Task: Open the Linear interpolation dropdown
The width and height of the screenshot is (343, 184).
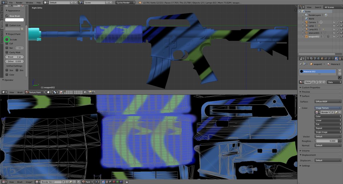Action: click(x=328, y=120)
